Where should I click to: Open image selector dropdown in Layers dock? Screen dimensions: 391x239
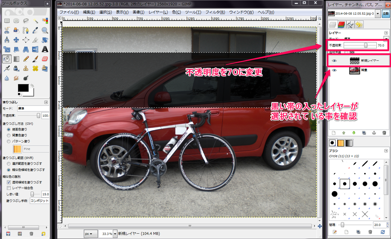(378, 14)
